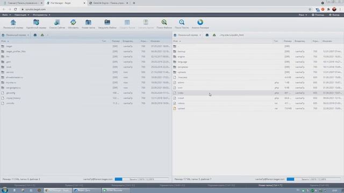Viewport: 344px width, 193px height.
Task: Switch to the File Manager - Beget tab
Action: click(66, 3)
